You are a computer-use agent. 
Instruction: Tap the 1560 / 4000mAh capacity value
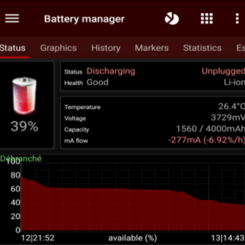coord(210,129)
